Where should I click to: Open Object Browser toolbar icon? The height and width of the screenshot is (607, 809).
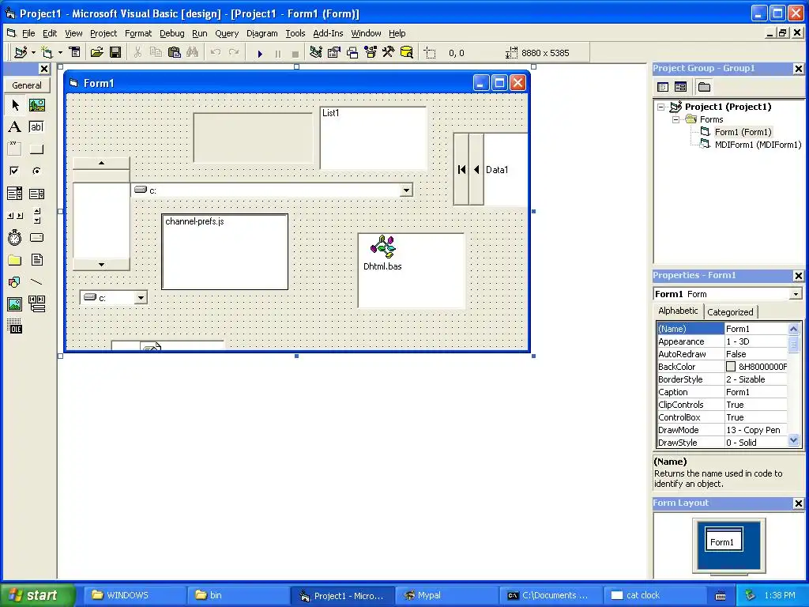371,53
